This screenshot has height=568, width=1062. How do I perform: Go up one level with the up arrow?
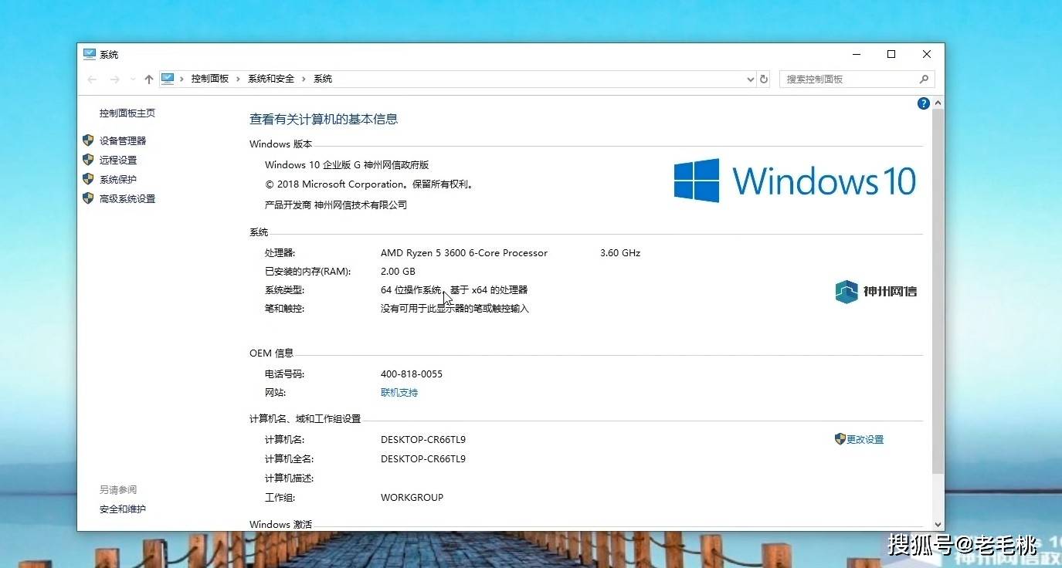(x=149, y=79)
